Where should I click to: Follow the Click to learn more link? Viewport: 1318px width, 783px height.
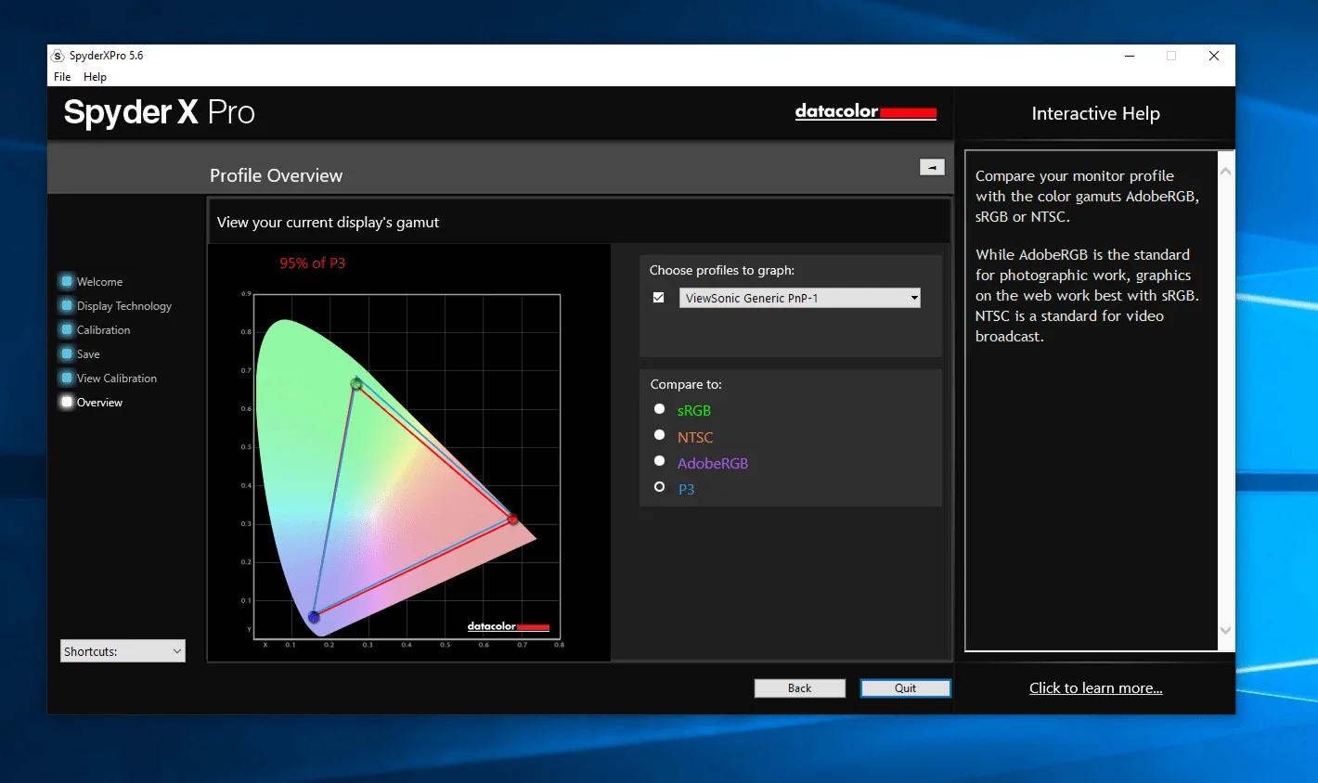click(1095, 687)
